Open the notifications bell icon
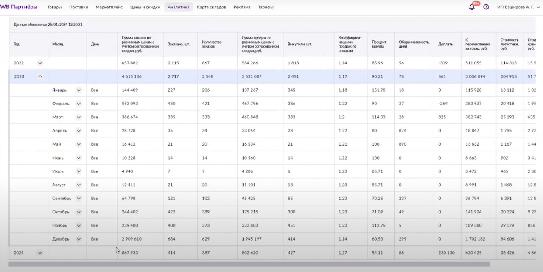The image size is (543, 272). point(472,7)
